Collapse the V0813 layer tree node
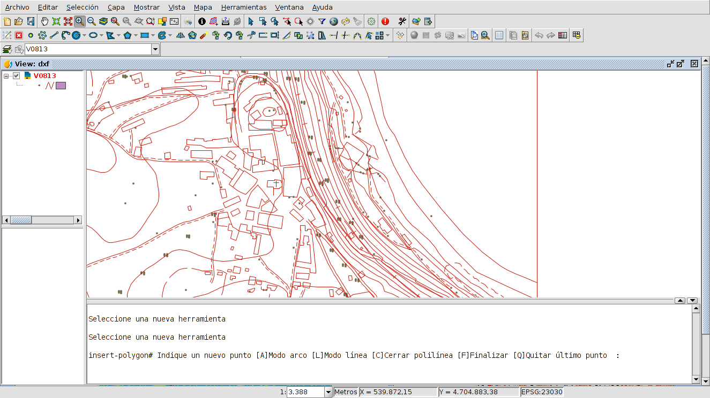This screenshot has width=710, height=398. [6, 76]
